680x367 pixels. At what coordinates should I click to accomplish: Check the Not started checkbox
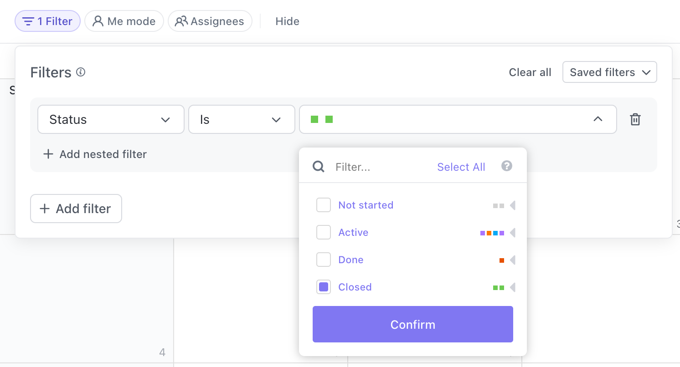point(324,205)
